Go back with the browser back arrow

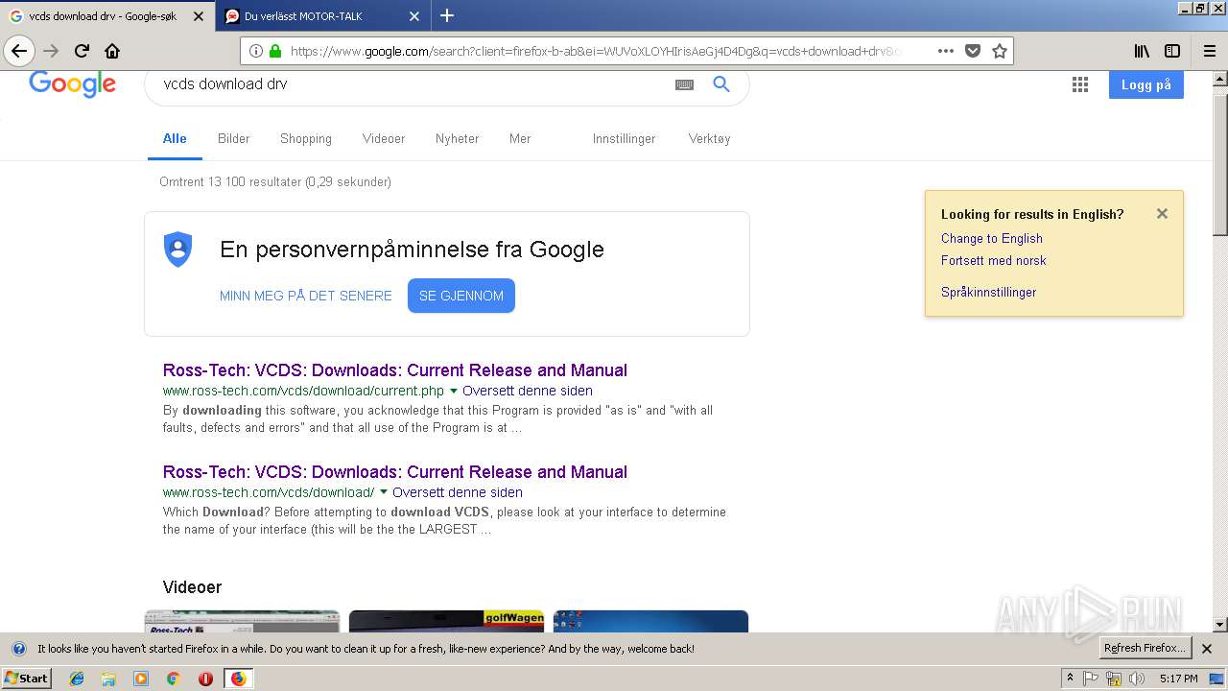coord(19,51)
